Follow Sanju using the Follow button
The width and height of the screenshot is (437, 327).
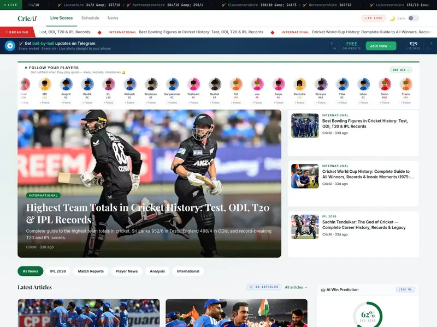pyautogui.click(x=278, y=102)
